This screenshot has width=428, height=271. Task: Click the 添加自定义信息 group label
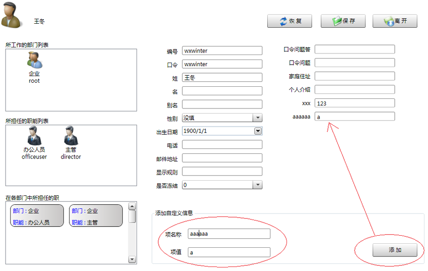point(174,213)
